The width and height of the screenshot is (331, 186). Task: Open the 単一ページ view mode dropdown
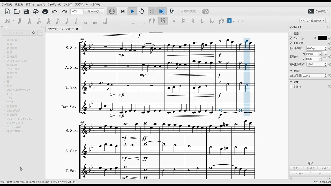point(95,11)
